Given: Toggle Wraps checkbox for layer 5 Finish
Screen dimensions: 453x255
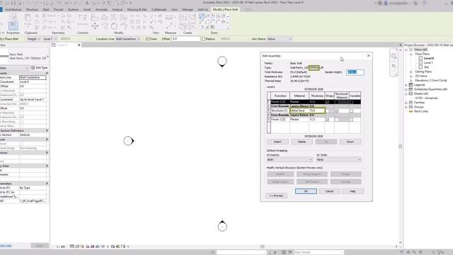Looking at the screenshot, I should pos(327,120).
